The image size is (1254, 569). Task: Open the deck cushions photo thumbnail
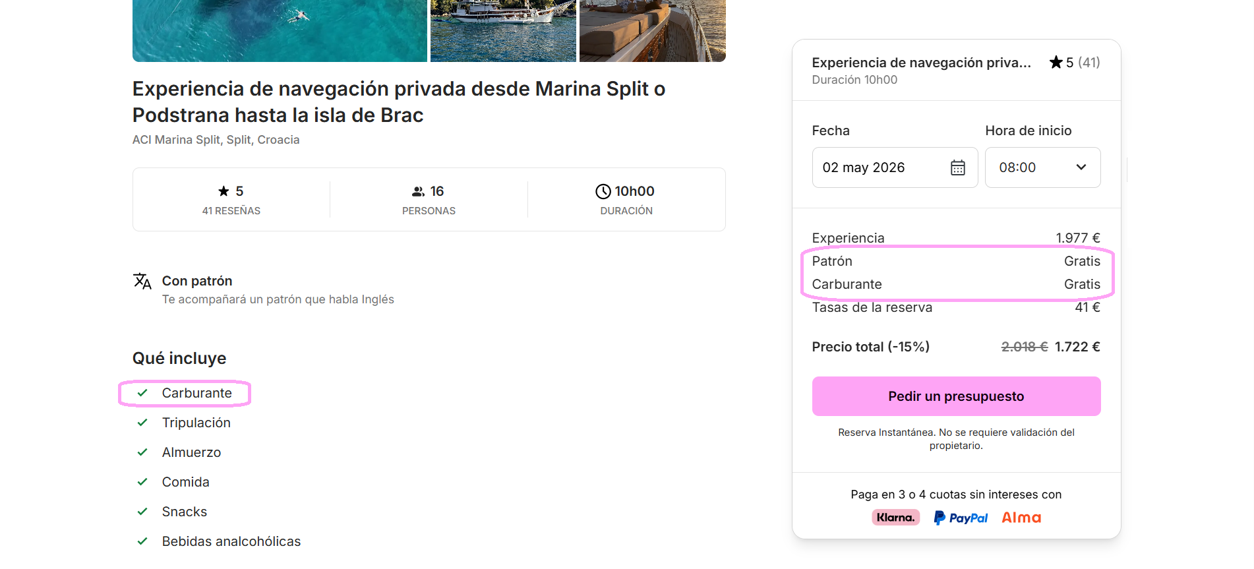(653, 30)
